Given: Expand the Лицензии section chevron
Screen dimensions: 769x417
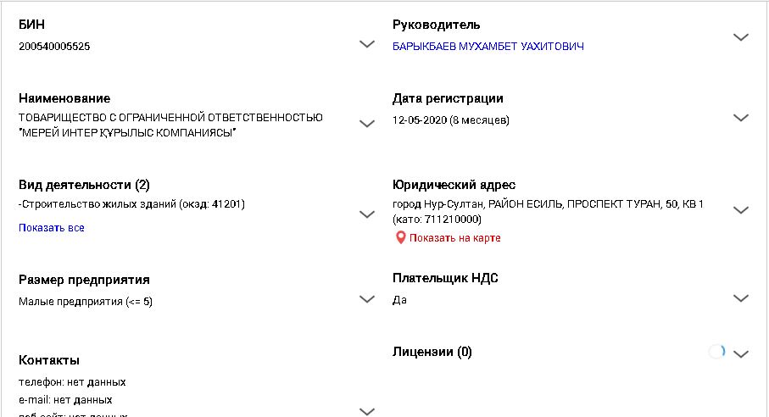Looking at the screenshot, I should [740, 353].
